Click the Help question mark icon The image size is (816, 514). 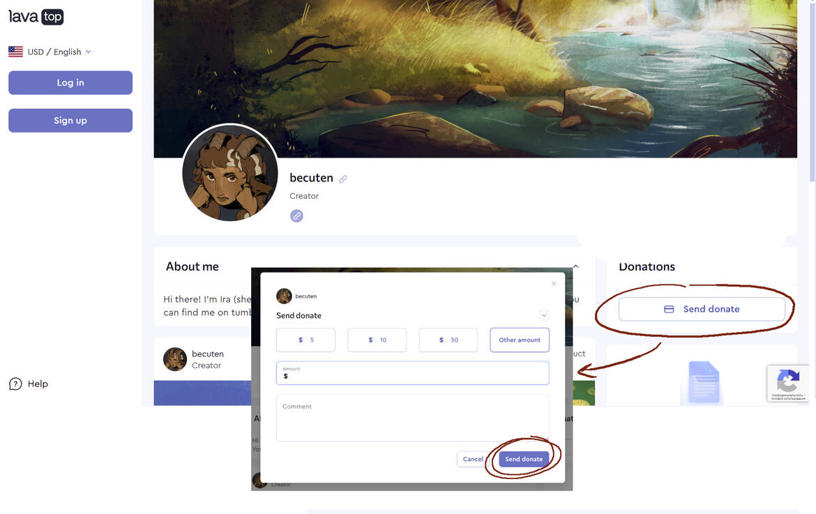[15, 384]
